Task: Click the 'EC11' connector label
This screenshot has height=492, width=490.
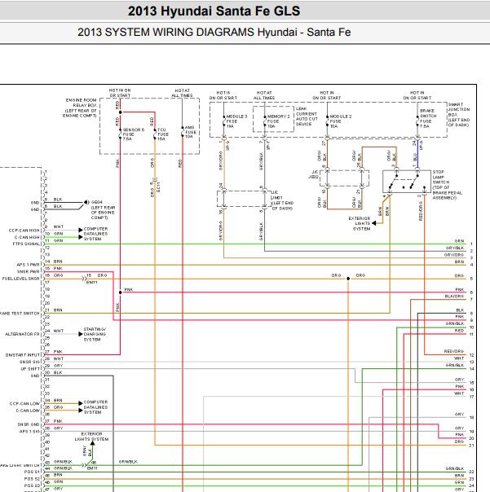Action: pyautogui.click(x=159, y=187)
